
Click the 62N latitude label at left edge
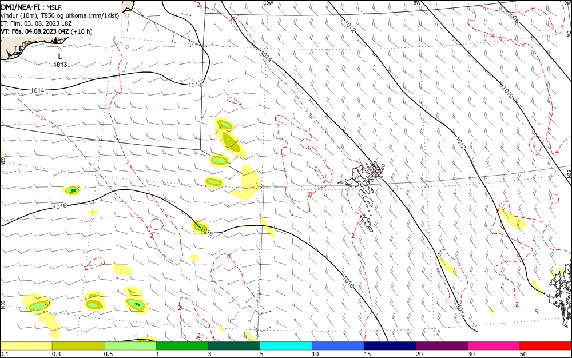click(x=2, y=161)
